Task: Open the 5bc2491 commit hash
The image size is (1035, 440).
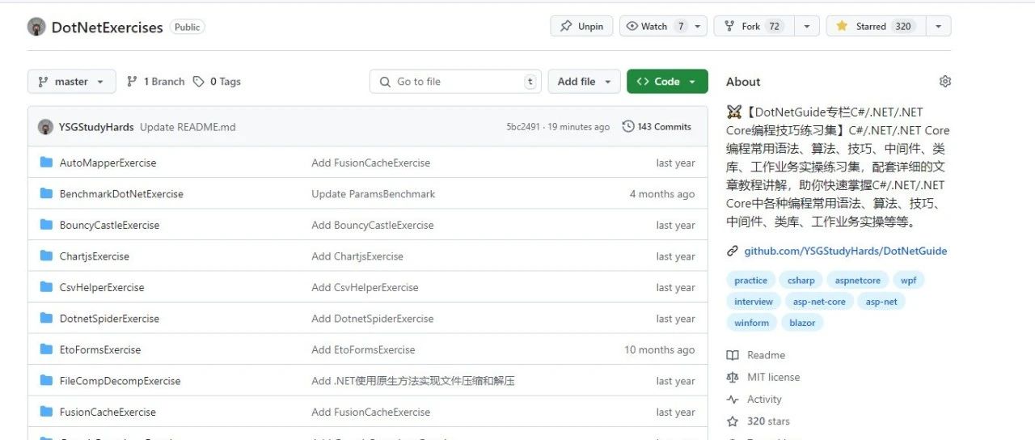Action: (x=523, y=127)
